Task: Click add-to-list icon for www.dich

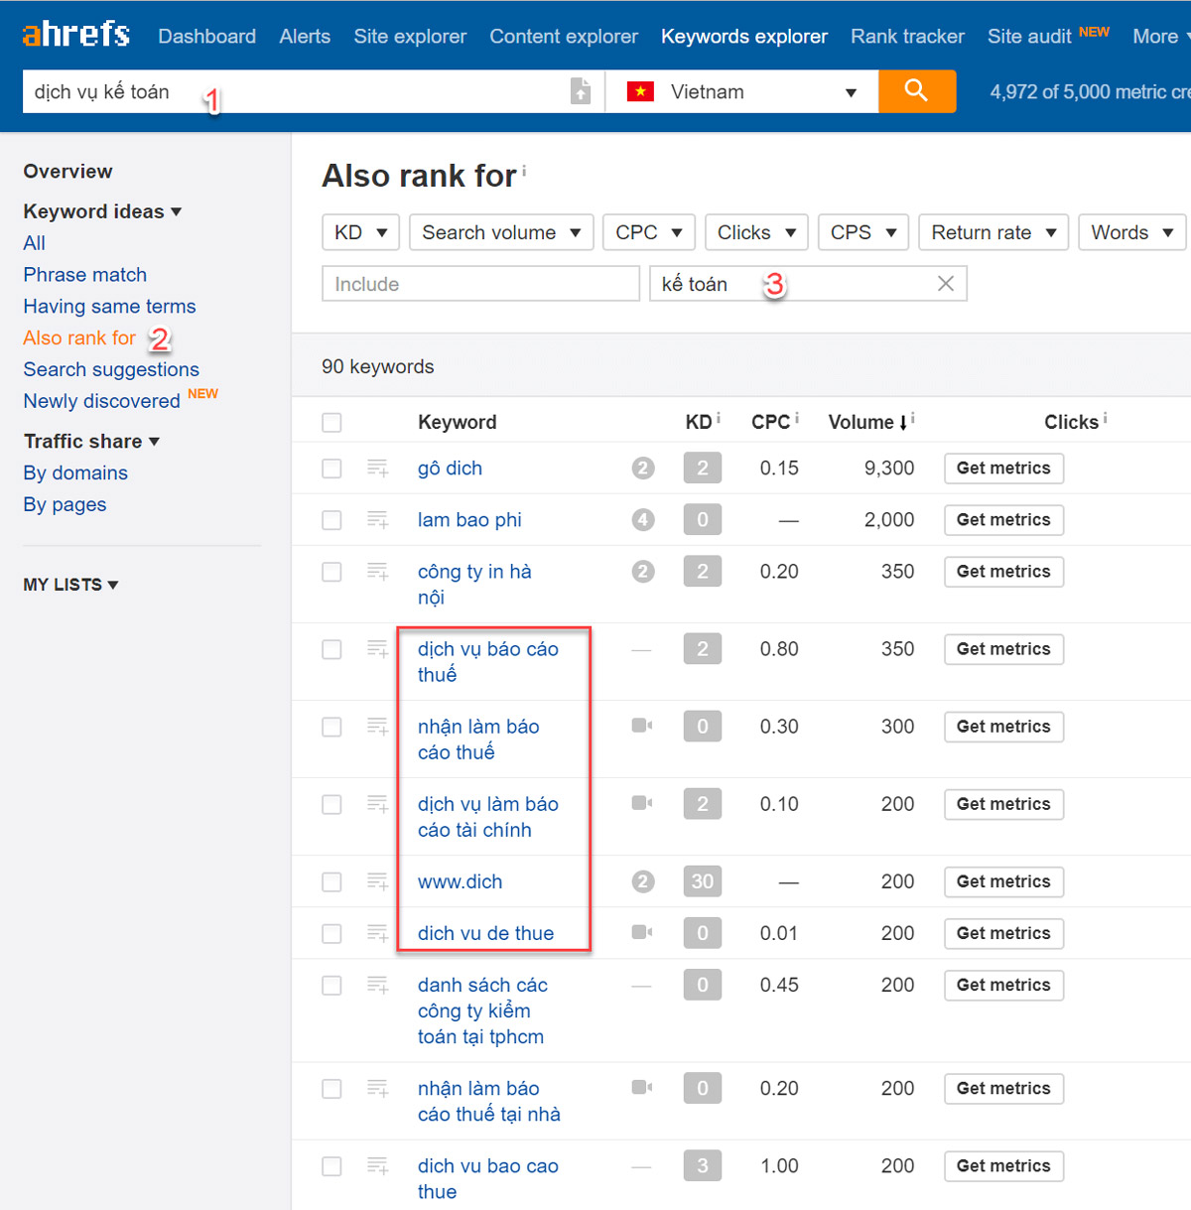Action: click(x=377, y=880)
